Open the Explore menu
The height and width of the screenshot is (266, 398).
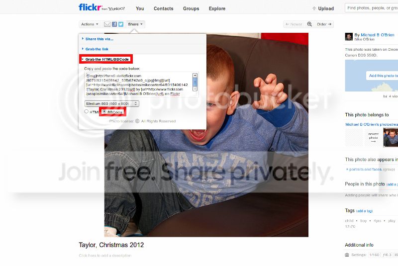pos(217,8)
